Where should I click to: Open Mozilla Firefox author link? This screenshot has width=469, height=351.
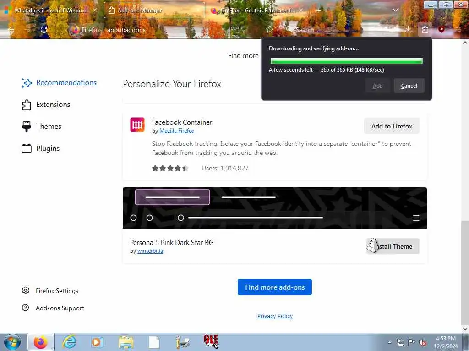(x=177, y=131)
